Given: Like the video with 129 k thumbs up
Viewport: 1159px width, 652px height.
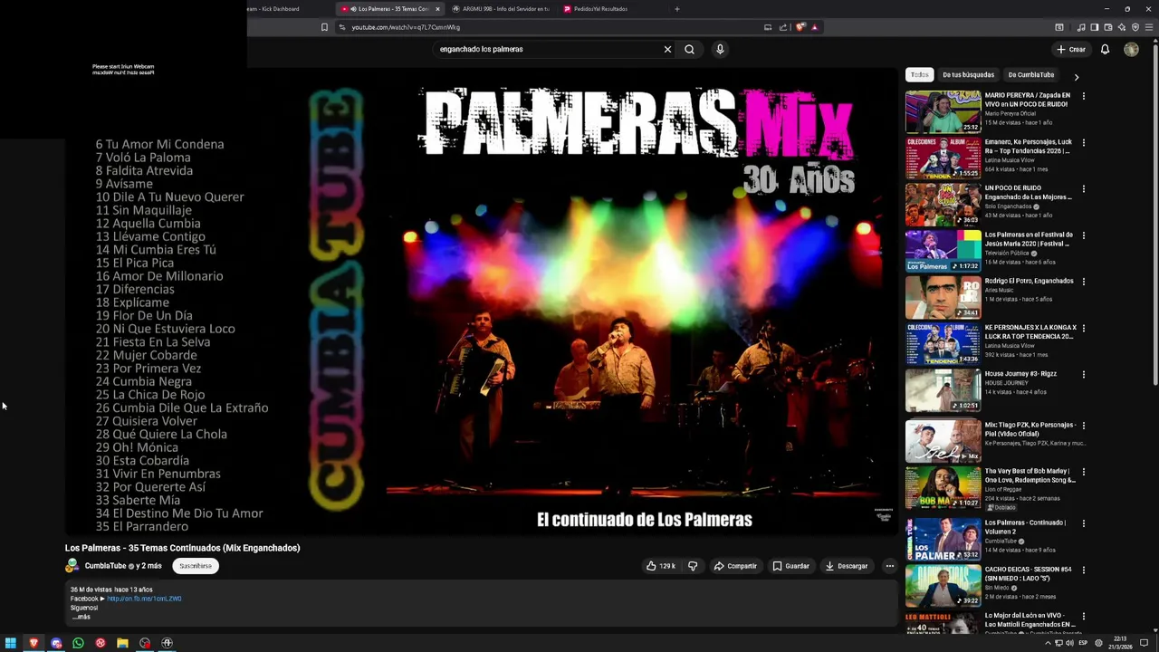Looking at the screenshot, I should point(660,566).
